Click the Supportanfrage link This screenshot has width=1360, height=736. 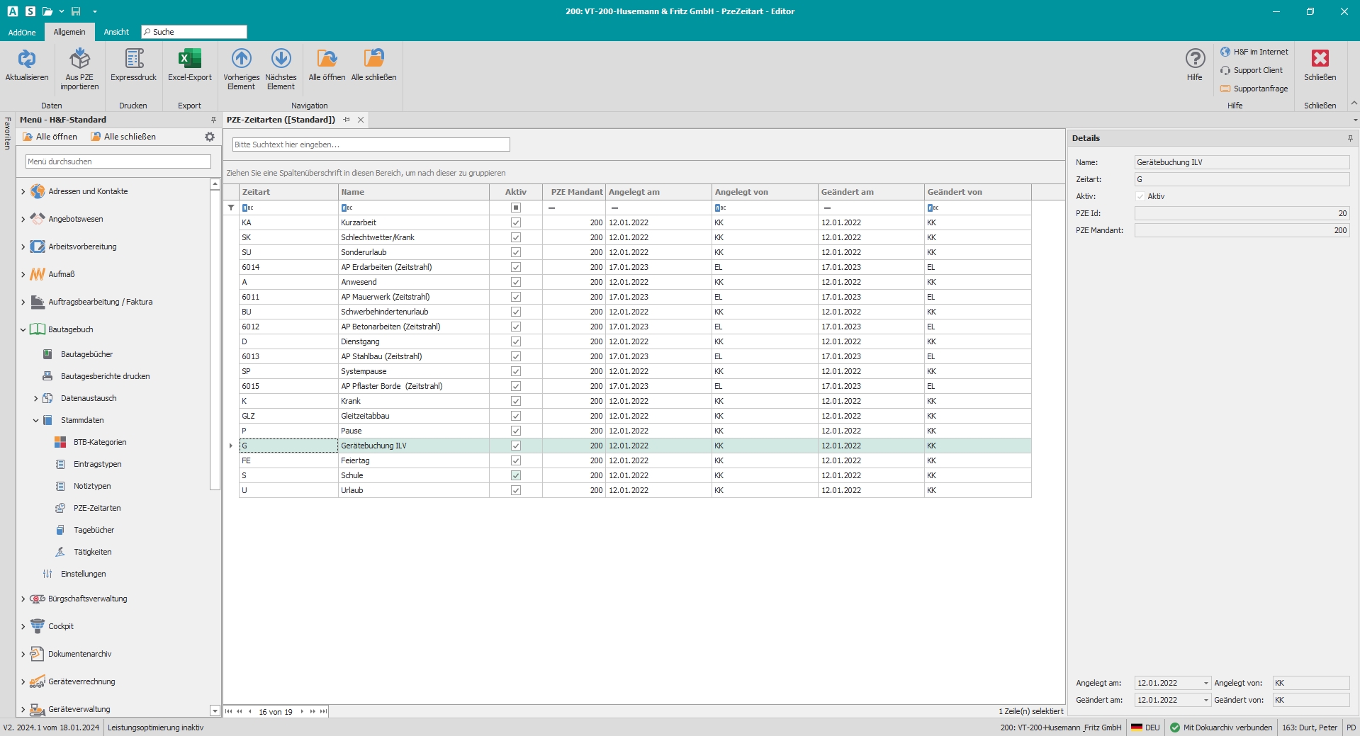point(1260,89)
